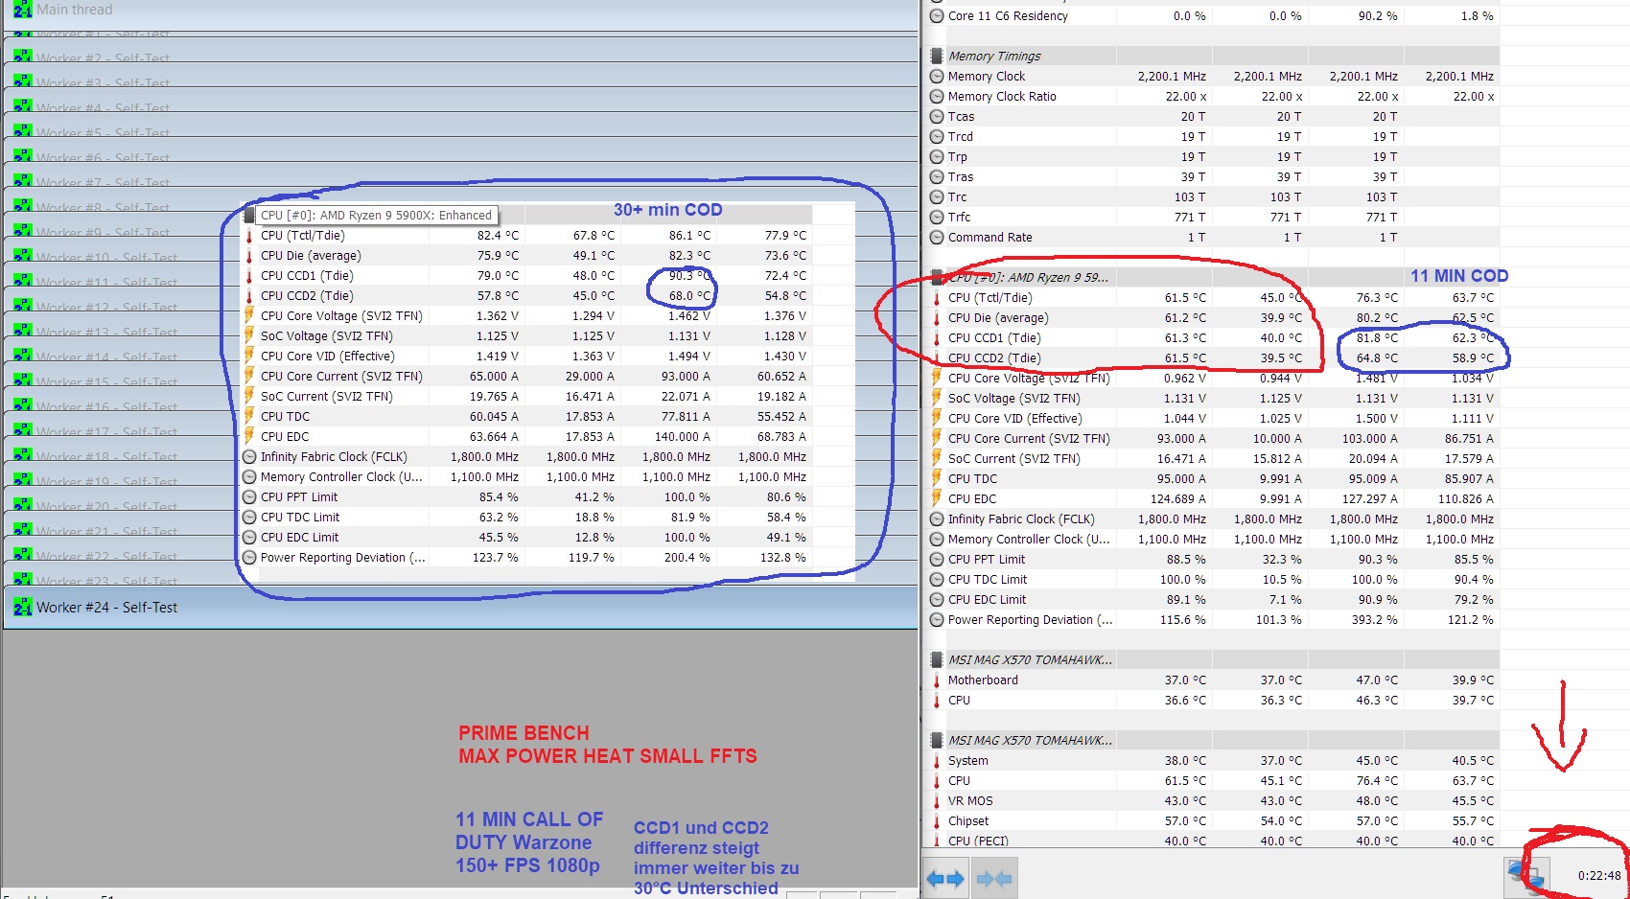Click the chip icon in the 'AMD Ryzen 9 5900X: Enhanced' header
Viewport: 1630px width, 899px height.
(249, 215)
